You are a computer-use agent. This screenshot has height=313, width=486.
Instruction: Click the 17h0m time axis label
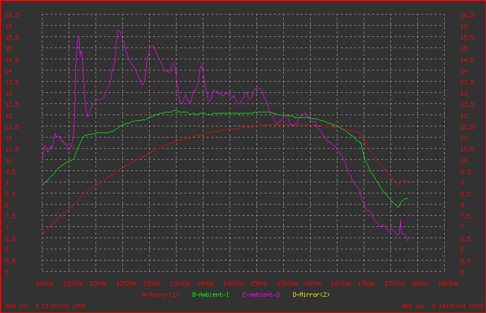pos(366,283)
